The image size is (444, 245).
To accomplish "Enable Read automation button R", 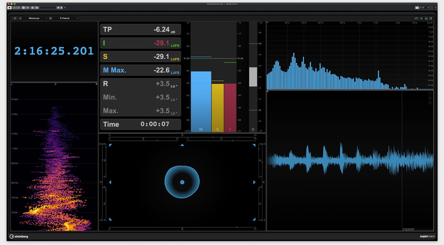I will [14, 8].
